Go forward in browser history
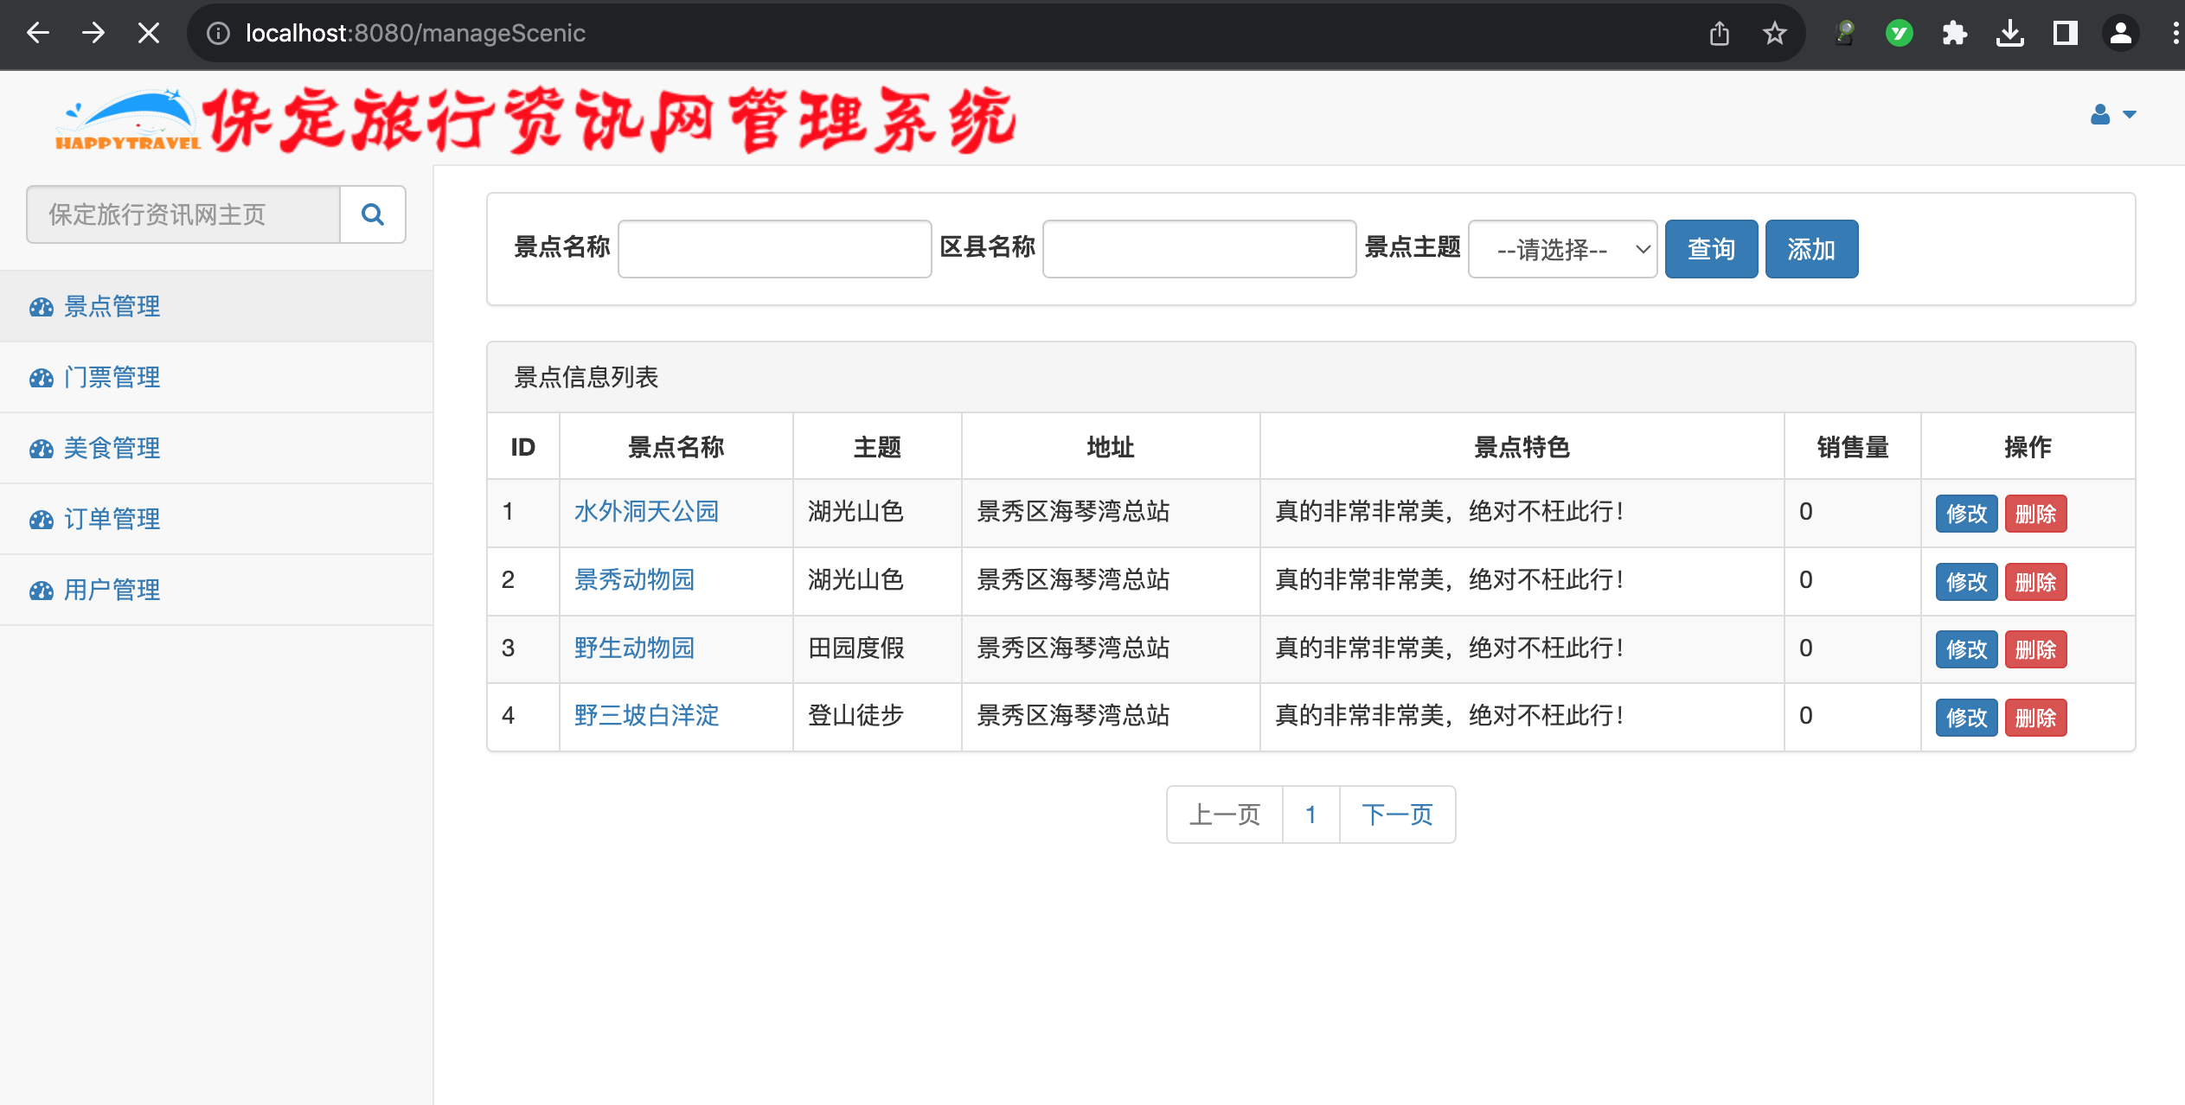The image size is (2185, 1105). pyautogui.click(x=93, y=33)
